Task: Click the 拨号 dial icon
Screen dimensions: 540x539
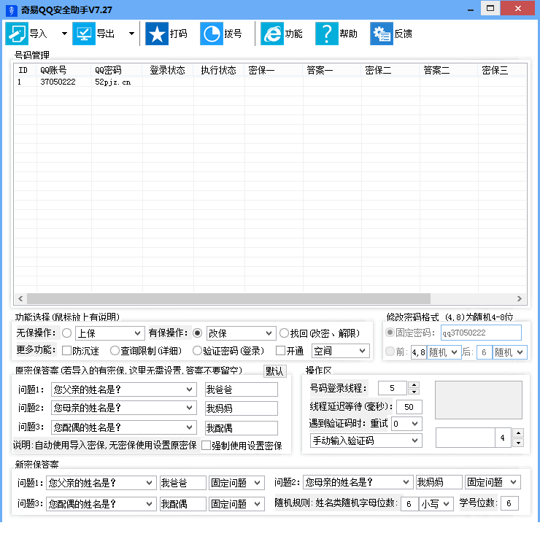Action: tap(212, 34)
